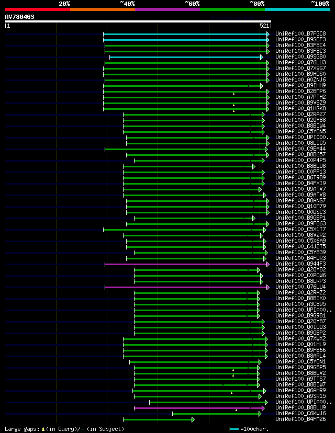Select UniRef100_B8ANG7 entry
The height and width of the screenshot is (433, 335).
point(301,200)
